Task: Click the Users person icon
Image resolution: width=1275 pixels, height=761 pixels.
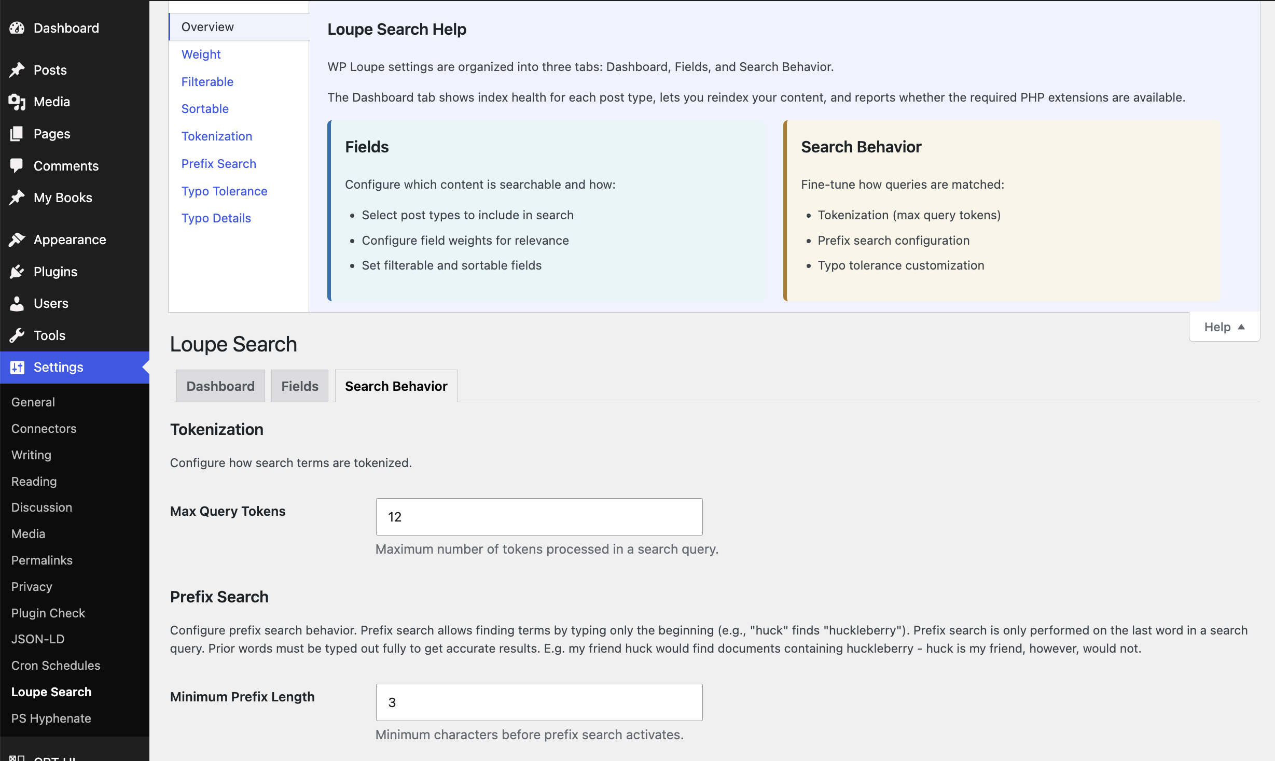Action: pyautogui.click(x=17, y=303)
